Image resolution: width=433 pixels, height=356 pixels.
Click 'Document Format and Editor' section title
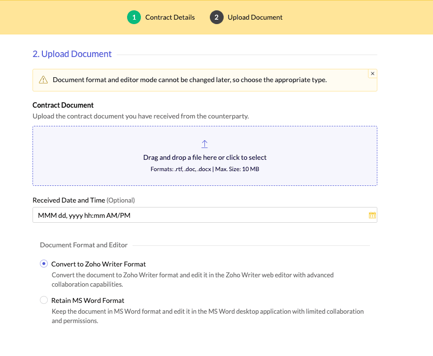[x=84, y=245]
